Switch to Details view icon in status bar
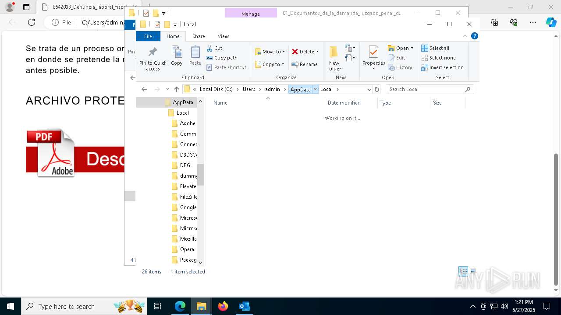Image resolution: width=561 pixels, height=315 pixels. (x=463, y=272)
